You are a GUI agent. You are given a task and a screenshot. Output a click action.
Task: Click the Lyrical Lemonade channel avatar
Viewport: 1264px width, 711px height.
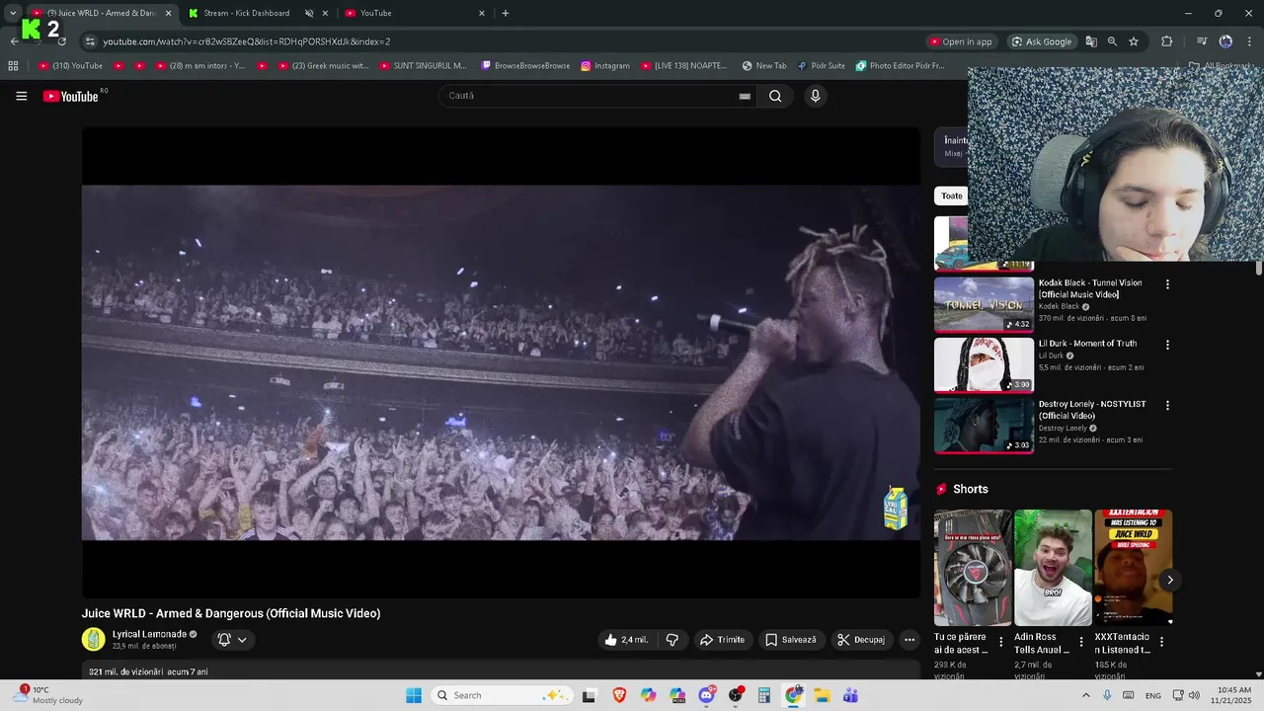click(93, 639)
